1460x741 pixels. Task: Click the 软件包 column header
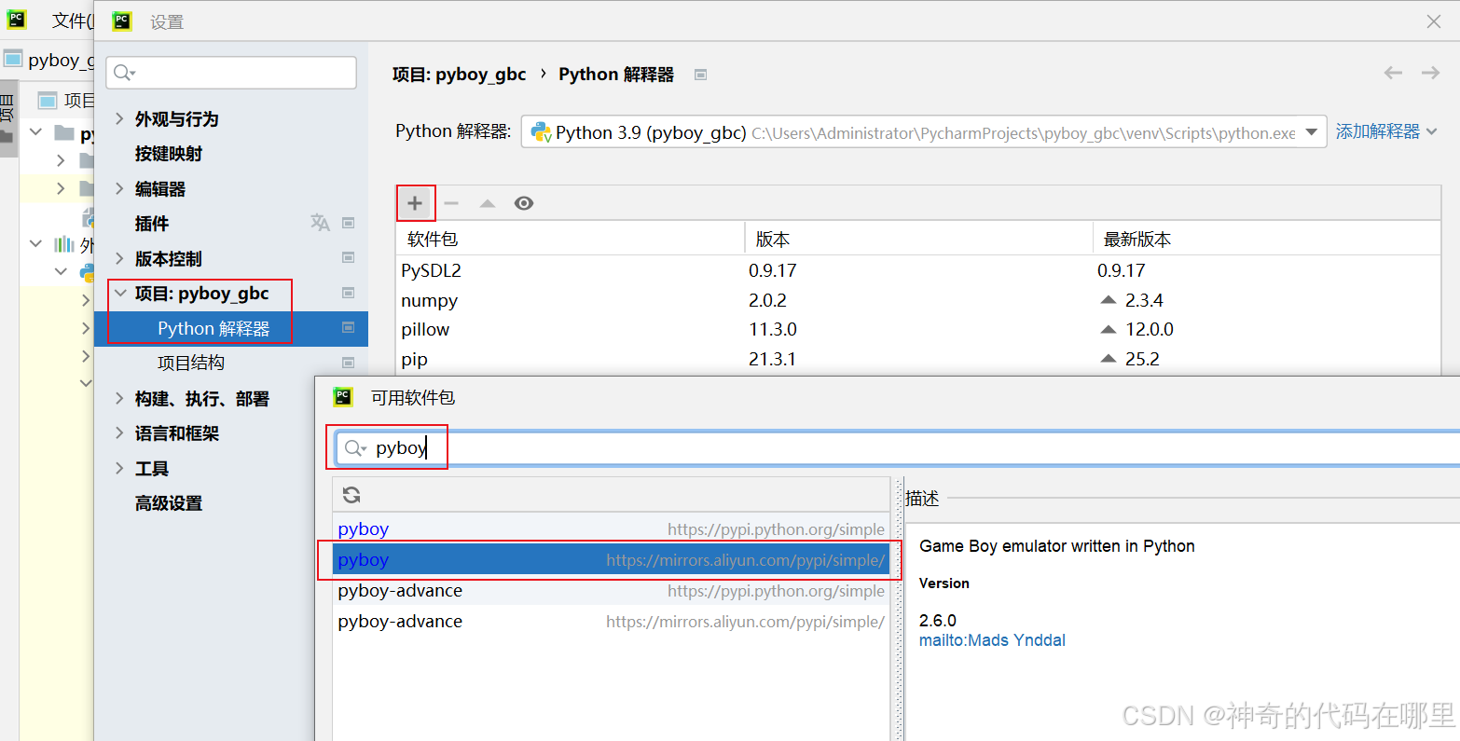click(x=571, y=239)
